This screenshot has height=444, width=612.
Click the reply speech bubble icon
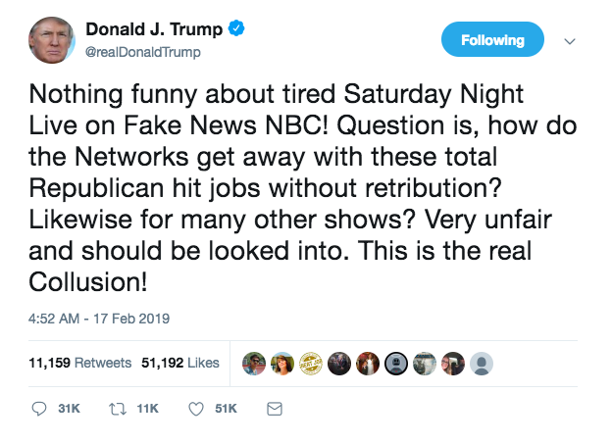40,408
